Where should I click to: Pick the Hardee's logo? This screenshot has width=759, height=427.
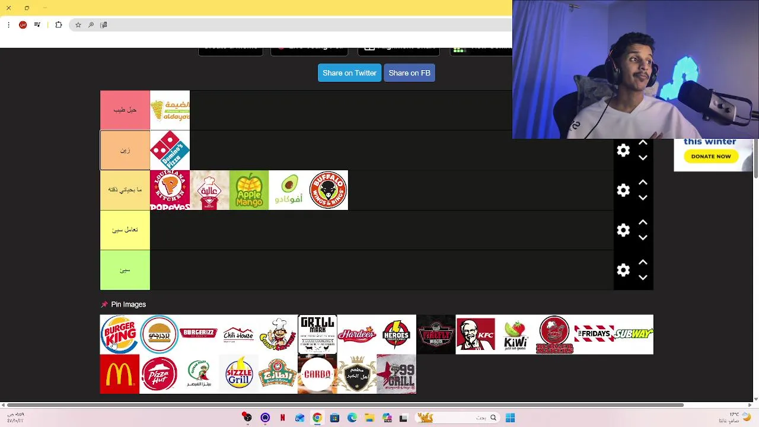(357, 334)
